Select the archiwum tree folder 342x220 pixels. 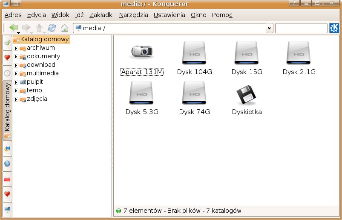[x=37, y=48]
